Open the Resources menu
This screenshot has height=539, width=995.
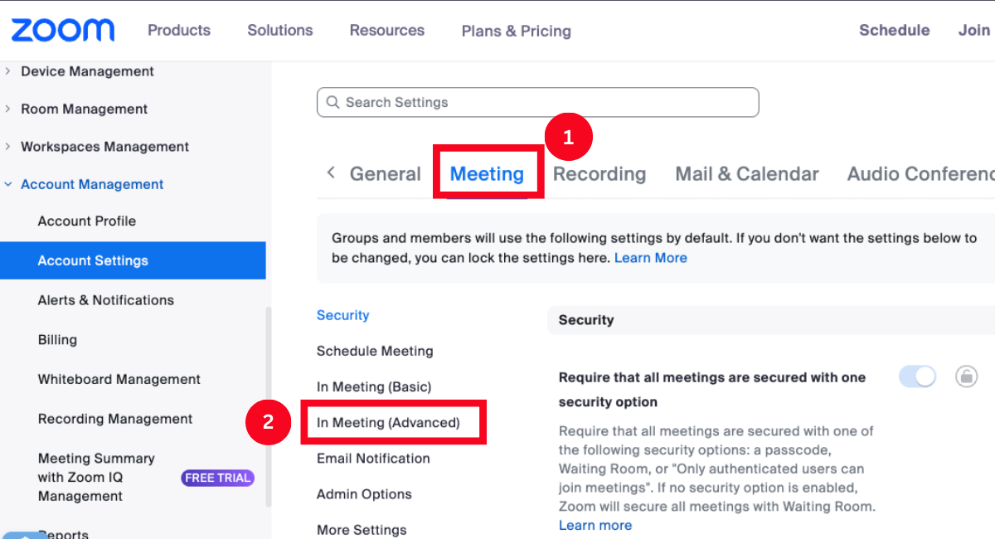pyautogui.click(x=387, y=30)
